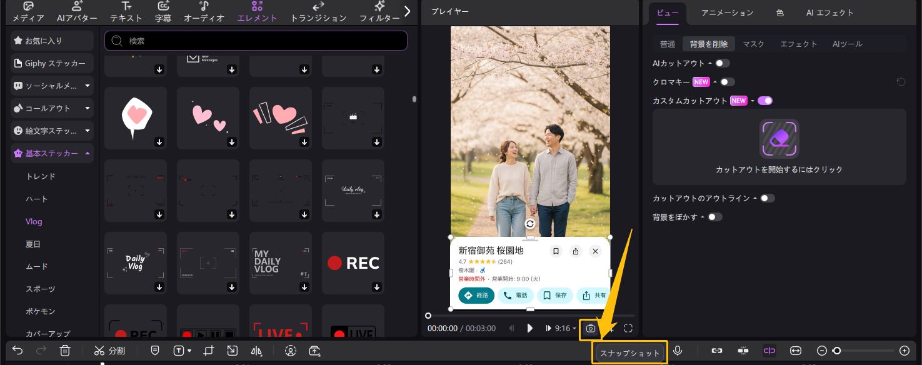The image size is (922, 365).
Task: Click the undo arrow icon
Action: click(16, 351)
